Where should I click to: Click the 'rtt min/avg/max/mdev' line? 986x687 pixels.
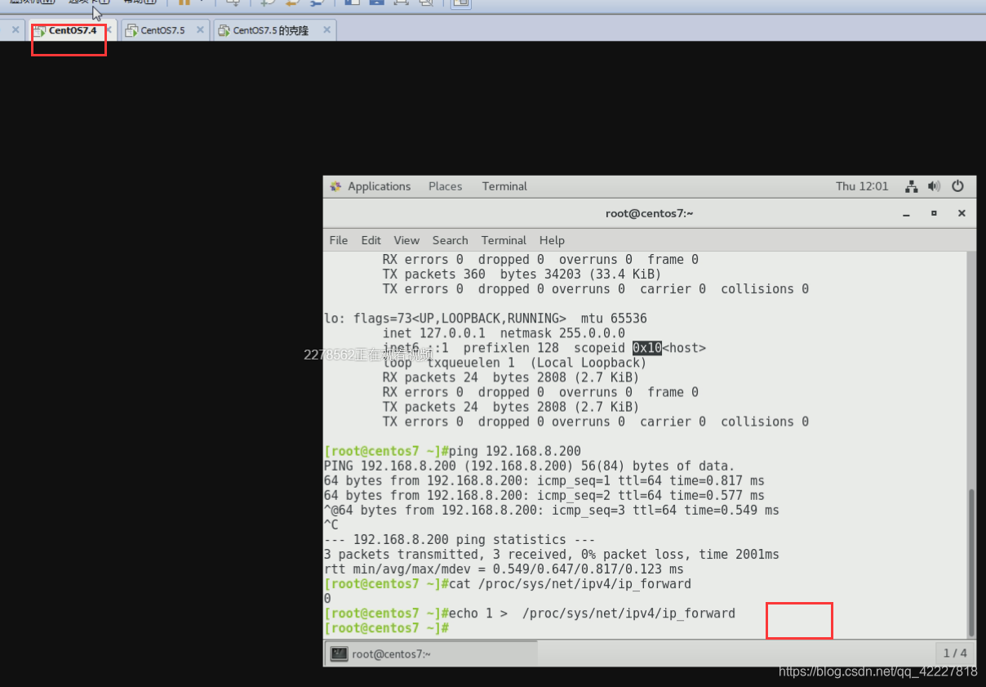click(x=504, y=569)
